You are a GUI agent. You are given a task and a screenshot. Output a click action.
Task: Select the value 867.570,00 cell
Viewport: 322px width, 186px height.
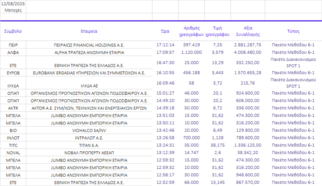coord(248,182)
